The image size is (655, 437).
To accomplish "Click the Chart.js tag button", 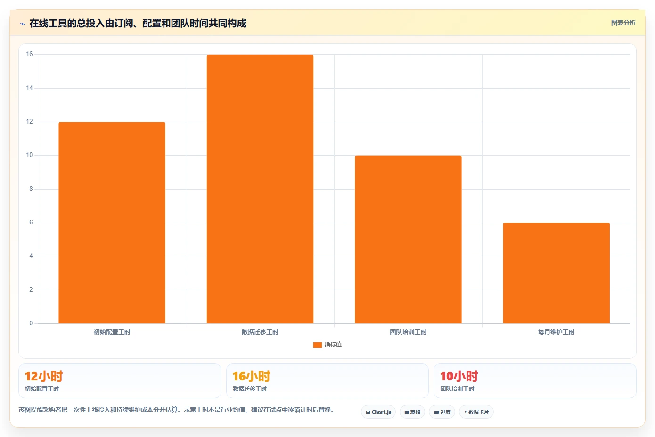I will pos(378,412).
